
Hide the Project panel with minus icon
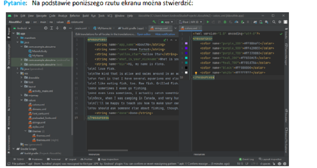(70, 28)
